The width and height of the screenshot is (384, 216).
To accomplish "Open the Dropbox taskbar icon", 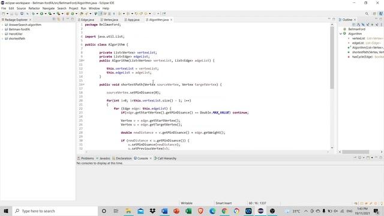I will click(152, 211).
